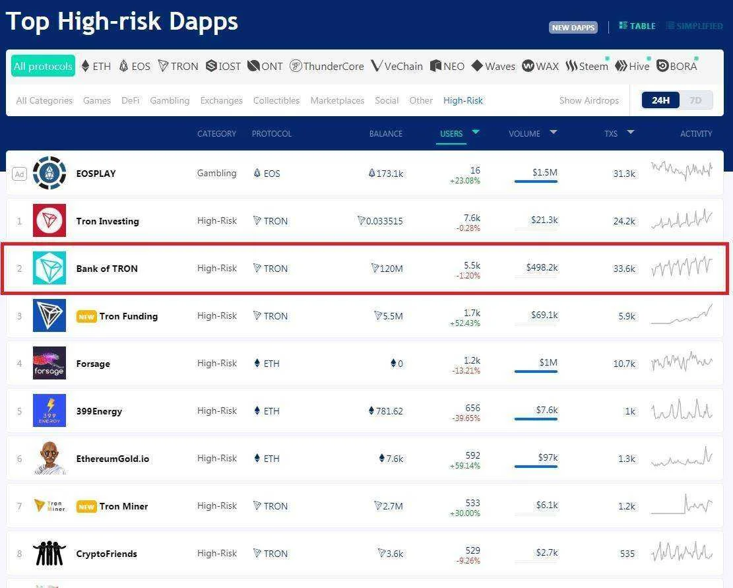Filter by TRON protocol
Screen dimensions: 733x588
pos(178,67)
